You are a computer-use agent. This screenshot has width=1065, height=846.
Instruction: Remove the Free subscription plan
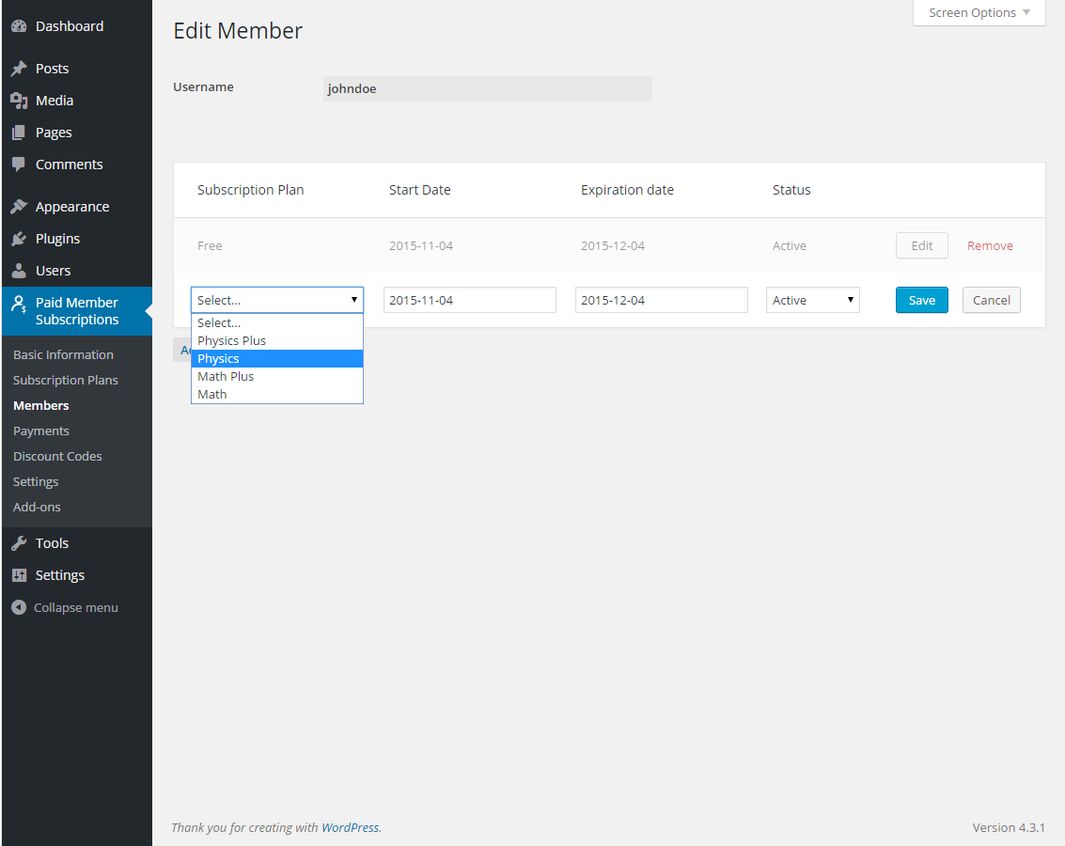pyautogui.click(x=990, y=245)
